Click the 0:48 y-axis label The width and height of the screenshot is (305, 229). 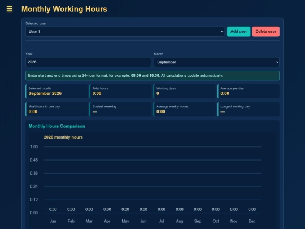(x=34, y=160)
